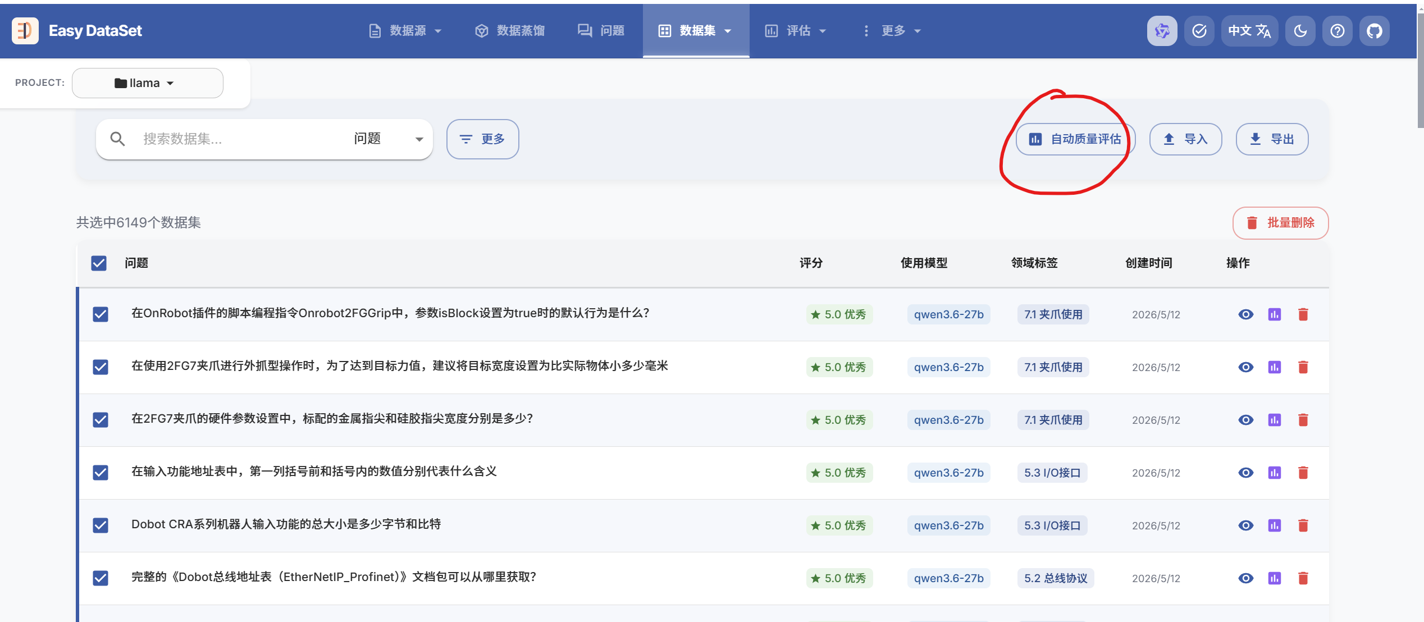Go to the 问题 page in navigation
The width and height of the screenshot is (1424, 622).
(601, 31)
